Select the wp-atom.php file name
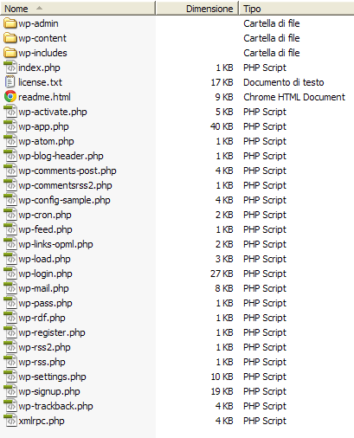This screenshot has width=354, height=438. 46,141
